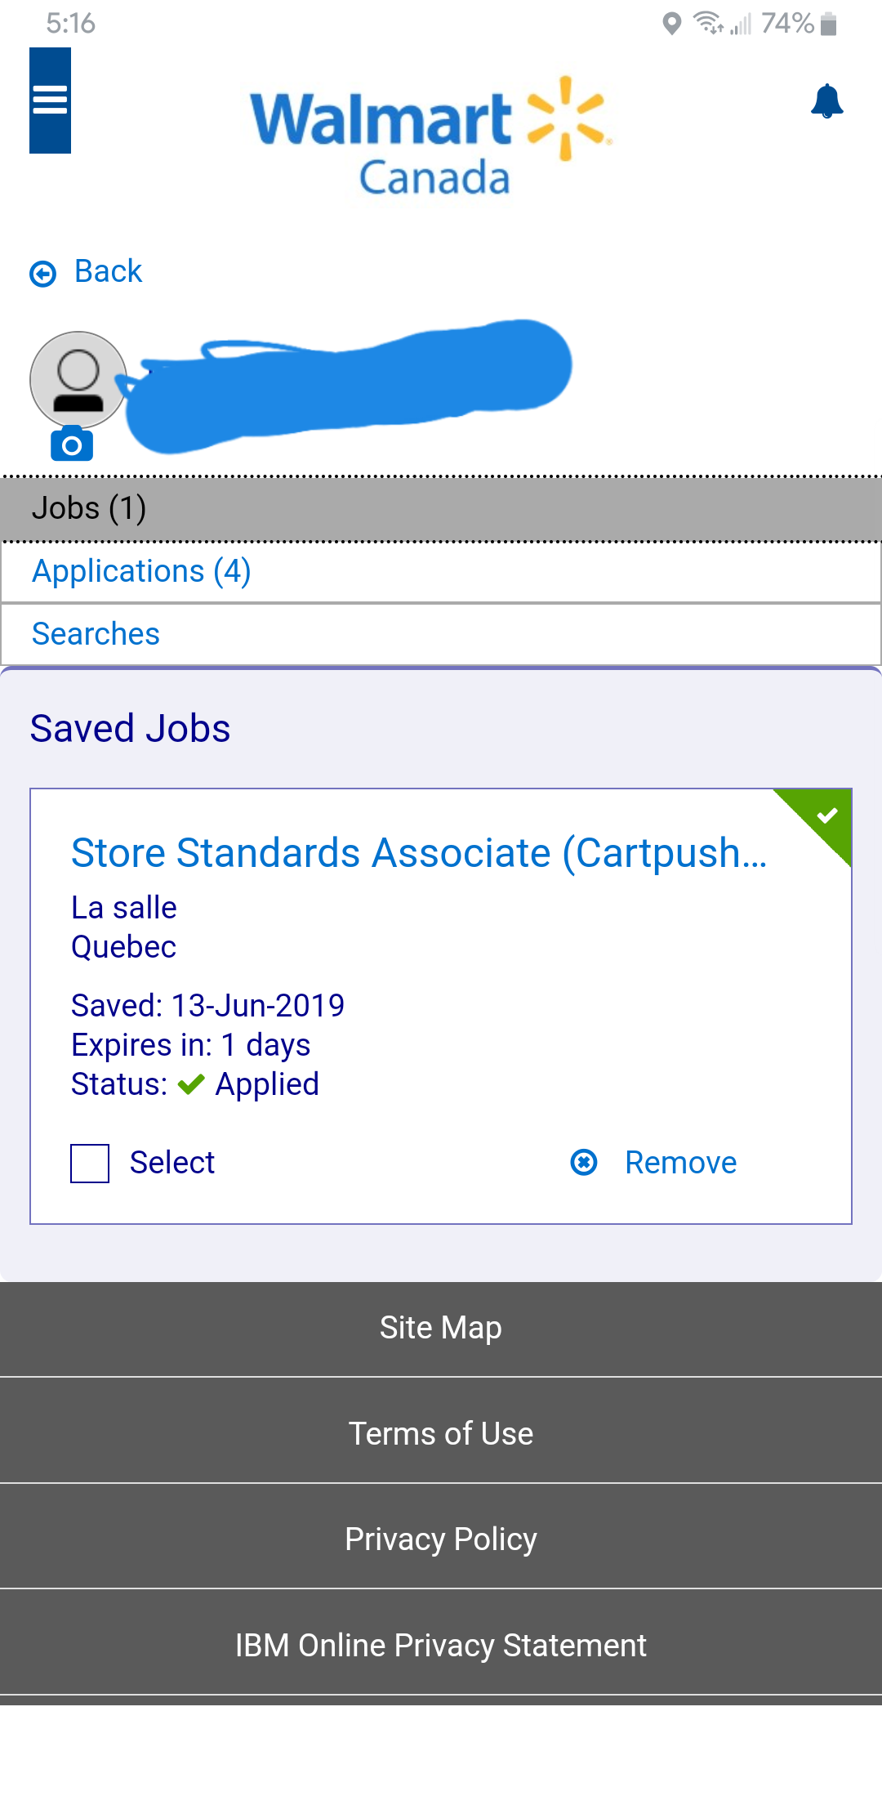Open the Terms of Use footer item
The image size is (882, 1814).
(x=441, y=1433)
